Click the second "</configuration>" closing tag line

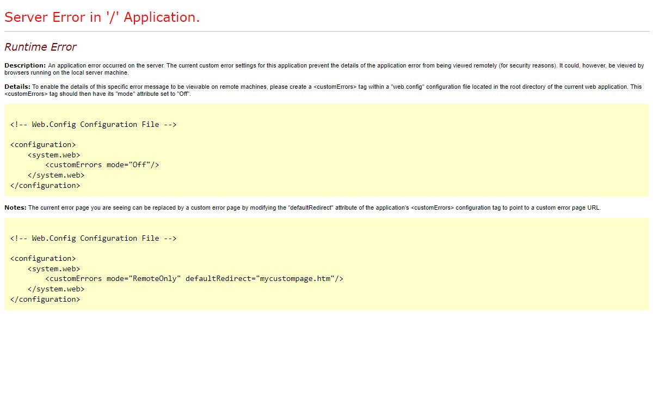click(45, 299)
